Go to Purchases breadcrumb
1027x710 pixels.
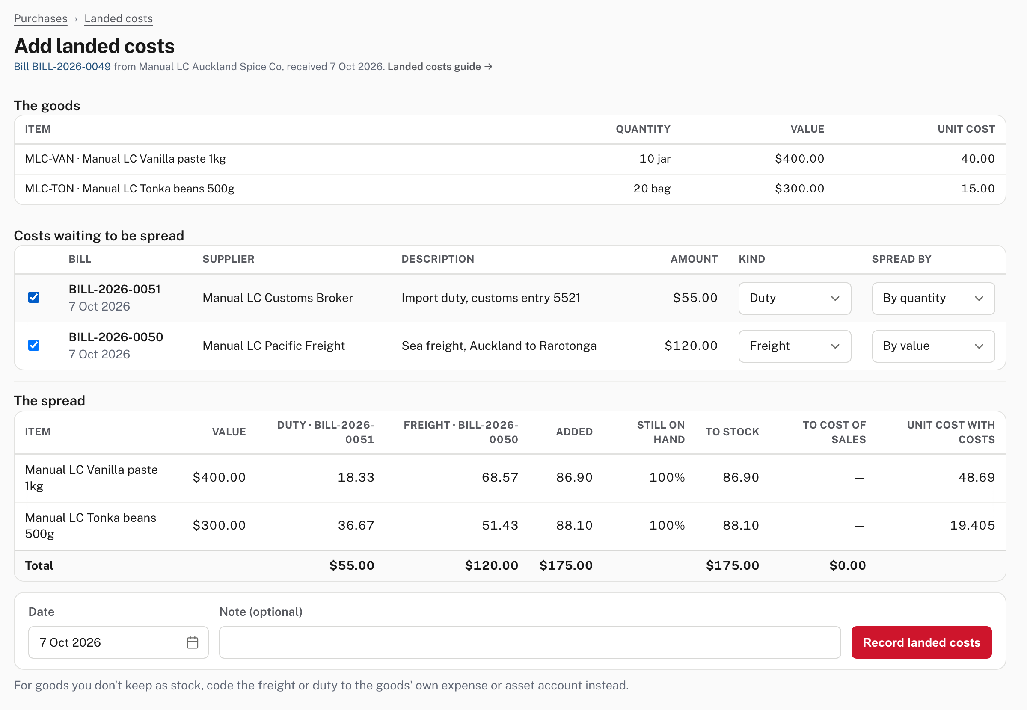point(41,18)
